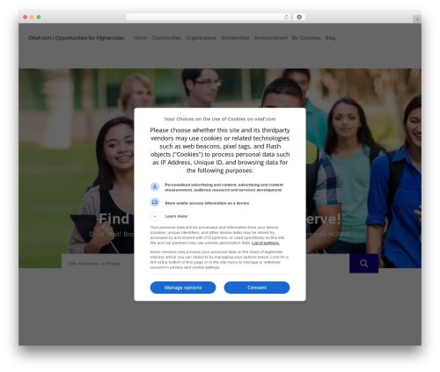Expand the Learn more chevron
440x372 pixels.
pyautogui.click(x=155, y=216)
